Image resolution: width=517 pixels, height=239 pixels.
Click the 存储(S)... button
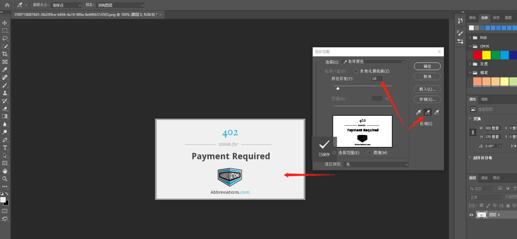pos(427,99)
